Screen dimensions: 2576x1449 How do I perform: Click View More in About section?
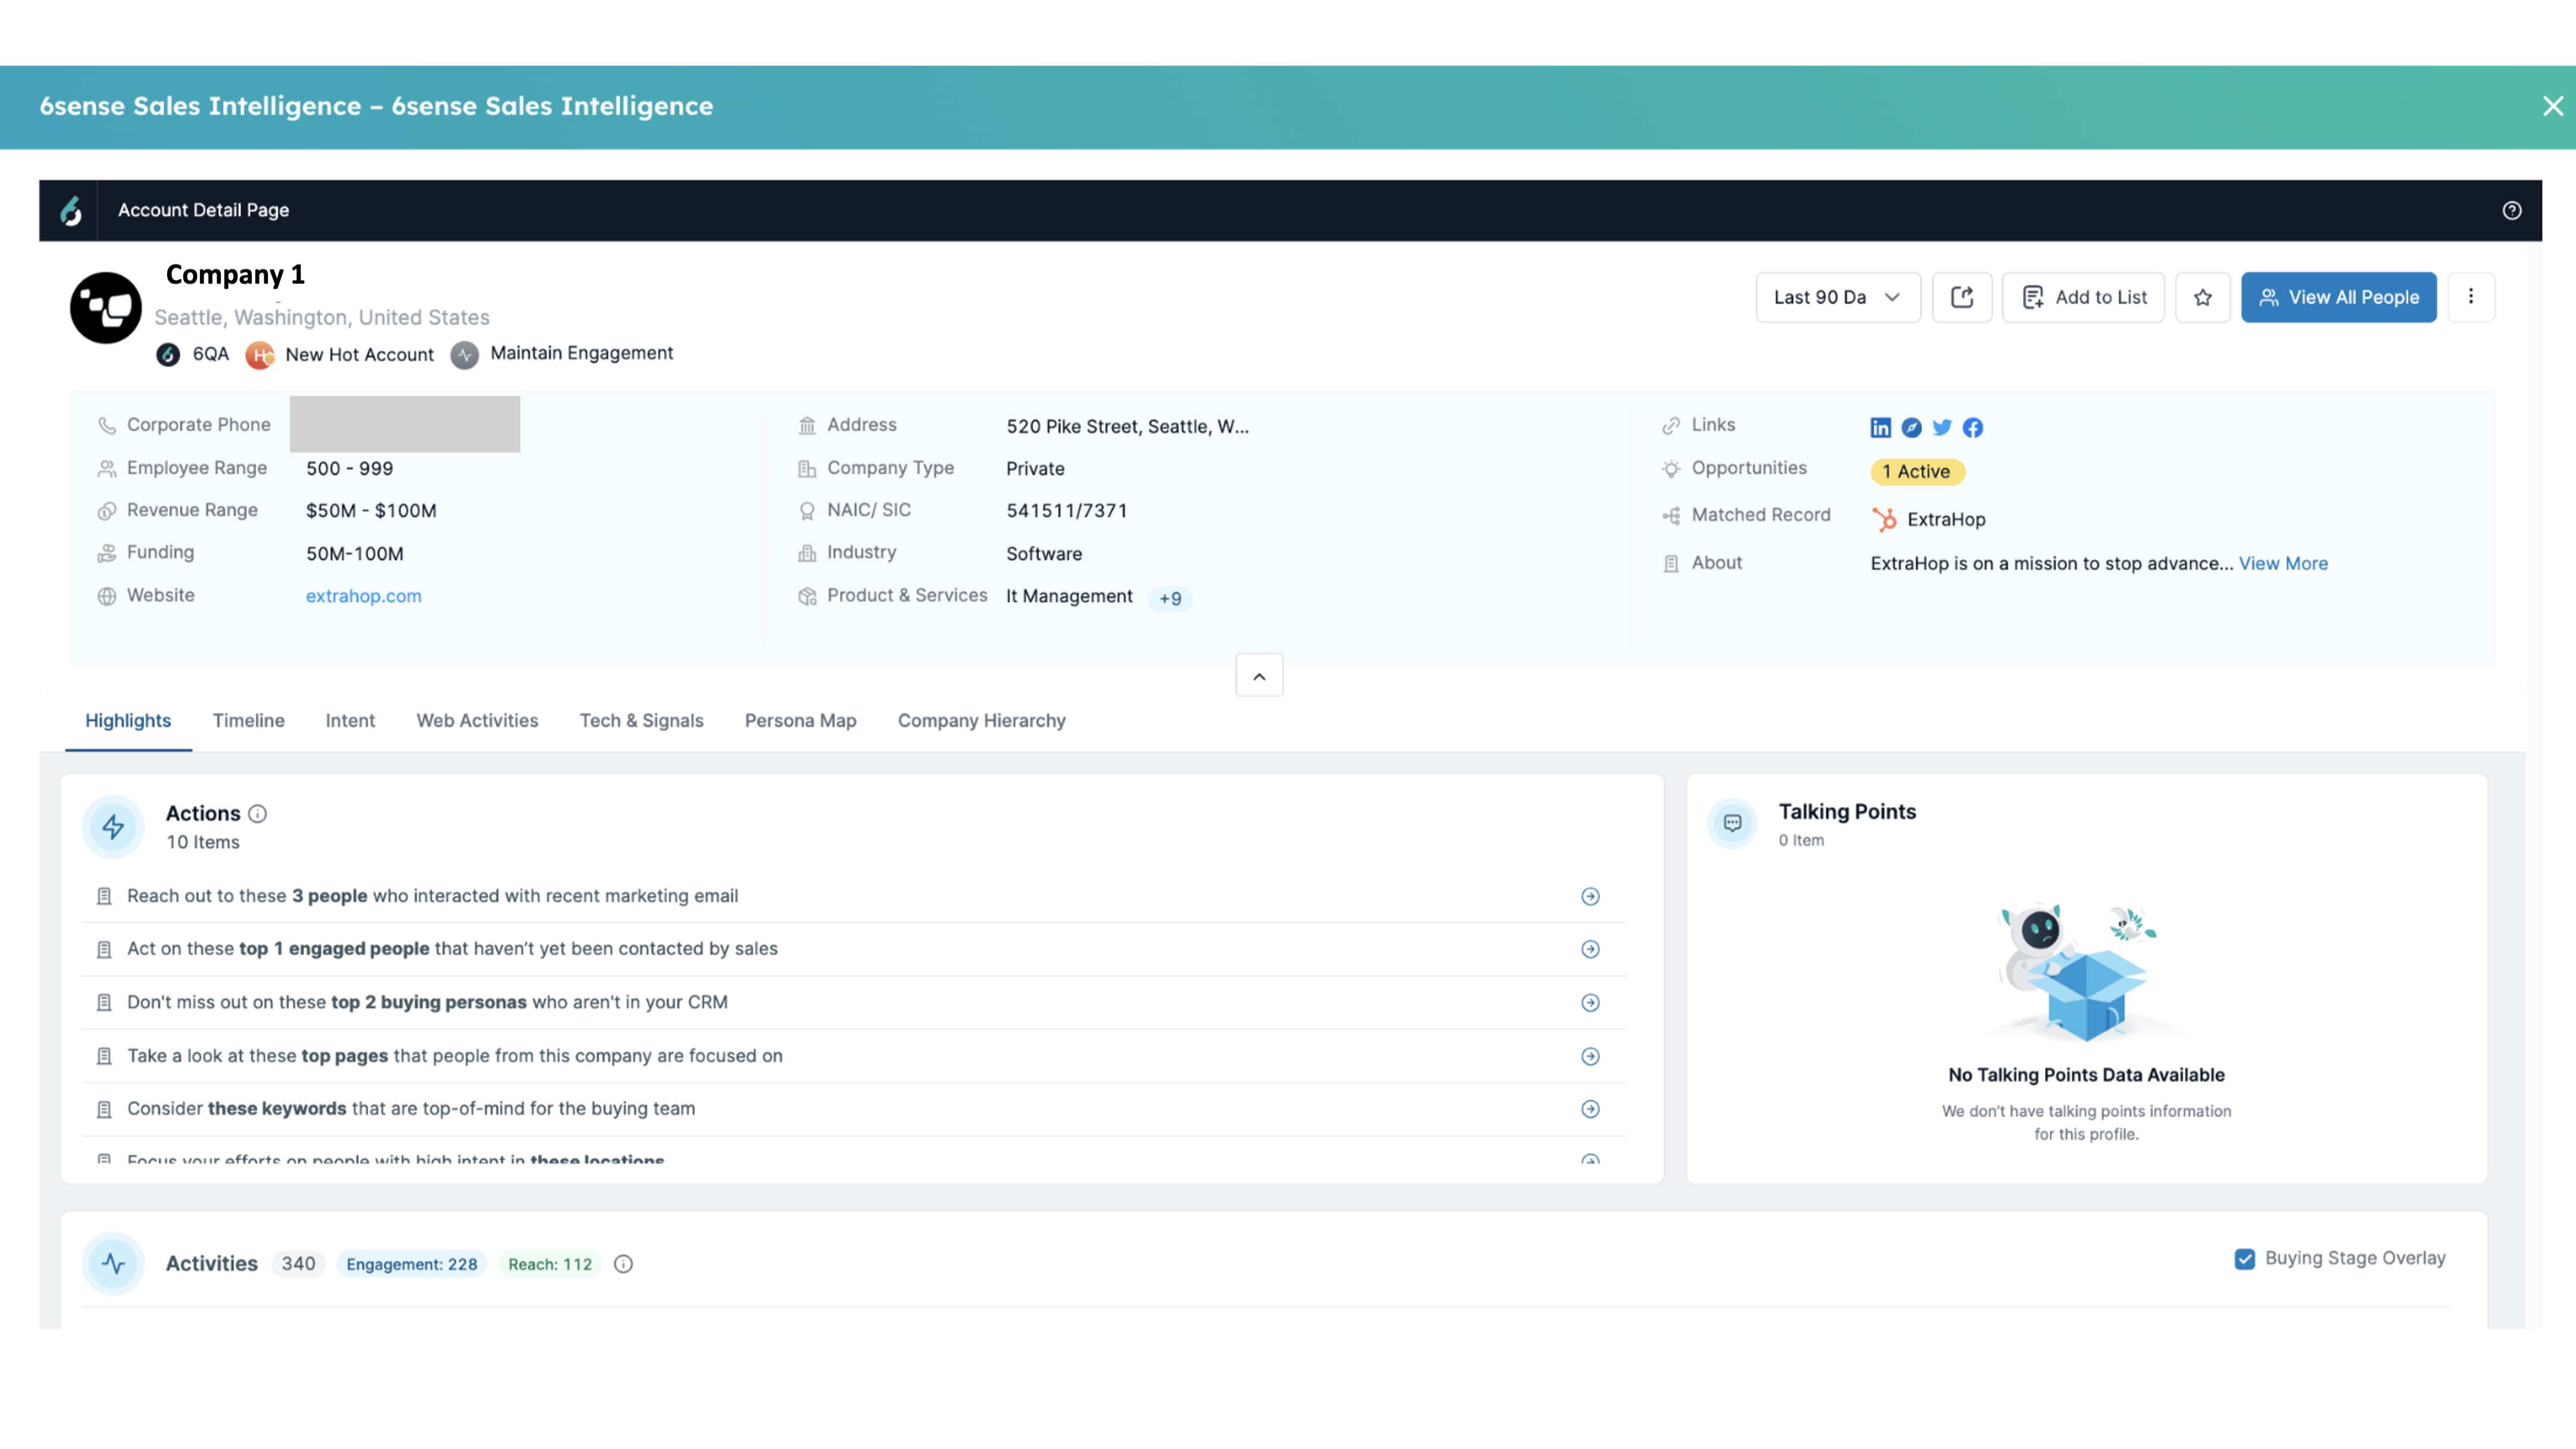click(2283, 563)
